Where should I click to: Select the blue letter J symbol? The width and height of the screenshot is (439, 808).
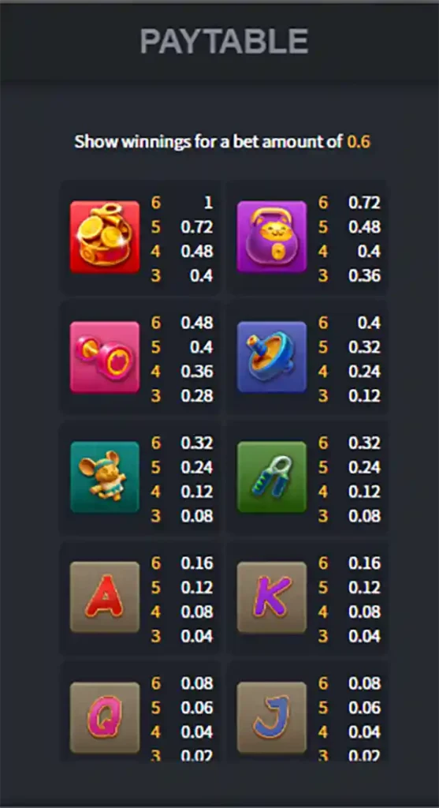pos(272,718)
